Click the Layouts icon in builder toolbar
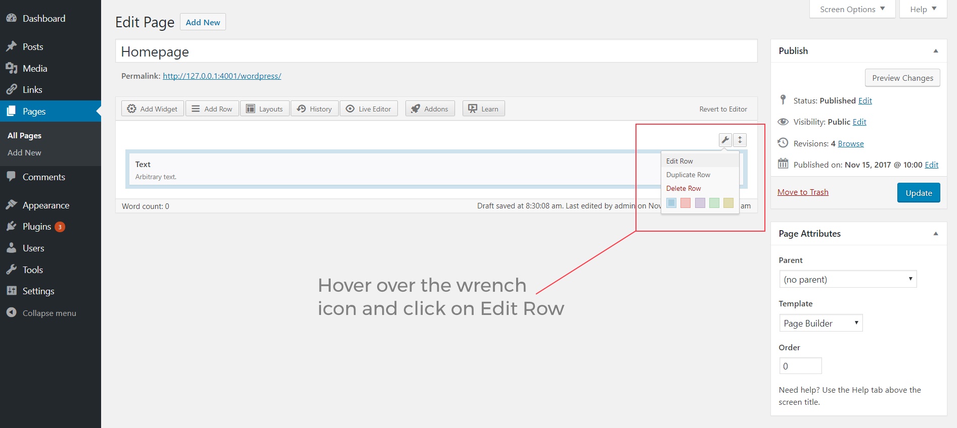 [x=250, y=109]
